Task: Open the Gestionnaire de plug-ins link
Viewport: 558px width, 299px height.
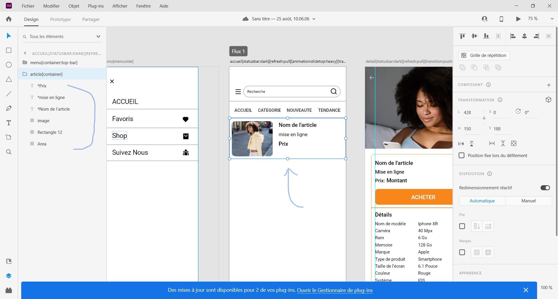Action: pyautogui.click(x=335, y=290)
